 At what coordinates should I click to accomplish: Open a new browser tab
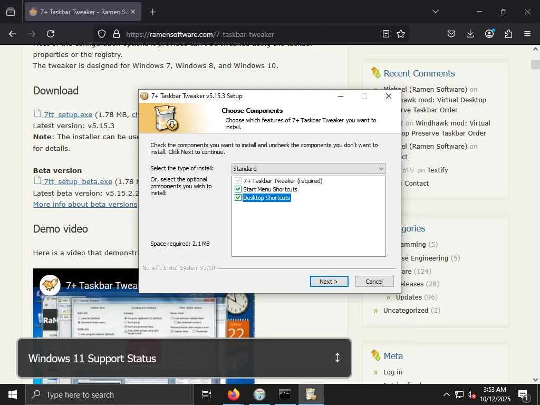point(152,12)
